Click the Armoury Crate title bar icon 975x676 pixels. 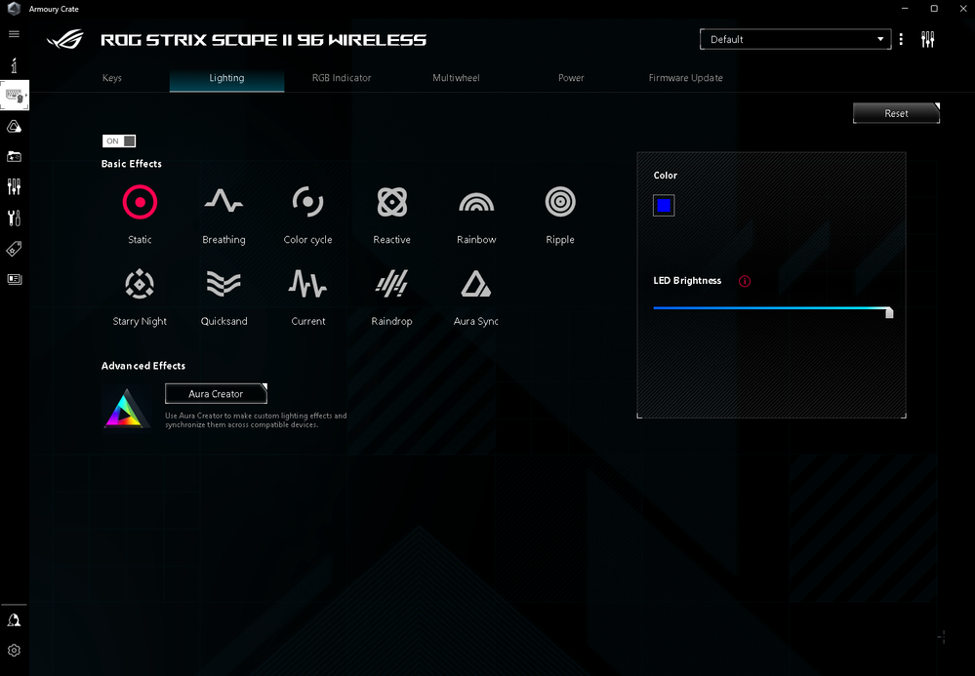[14, 9]
